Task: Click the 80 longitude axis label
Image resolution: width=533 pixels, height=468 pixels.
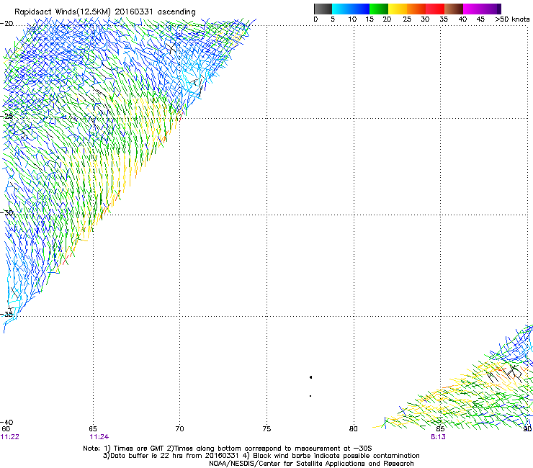Action: 354,429
